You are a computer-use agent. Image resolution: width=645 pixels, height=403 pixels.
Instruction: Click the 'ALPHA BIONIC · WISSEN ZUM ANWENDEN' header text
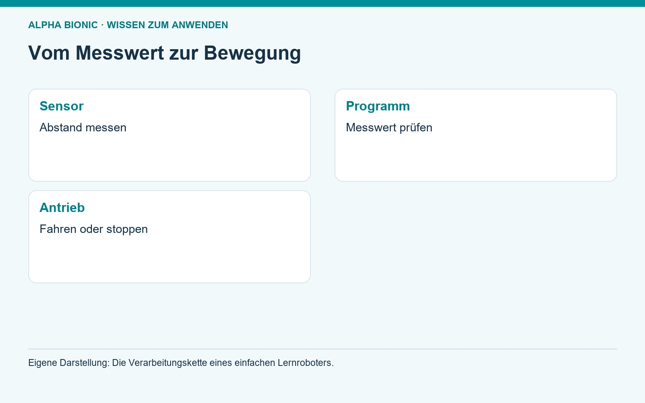pyautogui.click(x=128, y=25)
